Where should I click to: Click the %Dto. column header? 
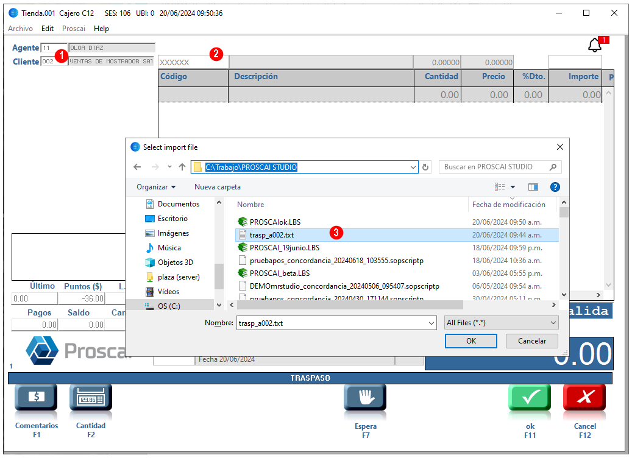531,77
